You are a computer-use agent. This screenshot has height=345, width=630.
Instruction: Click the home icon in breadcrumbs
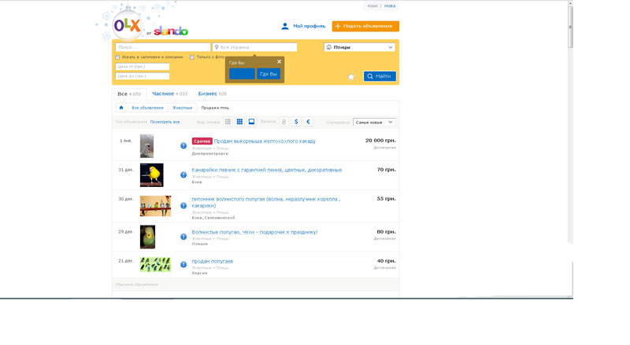(x=120, y=108)
